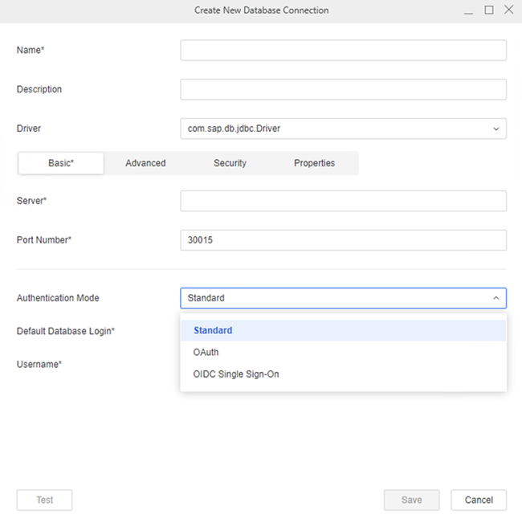Cancel the new database connection dialog

479,500
